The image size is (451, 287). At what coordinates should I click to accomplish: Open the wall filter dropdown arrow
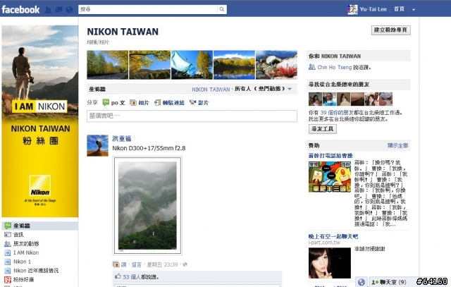click(x=290, y=89)
